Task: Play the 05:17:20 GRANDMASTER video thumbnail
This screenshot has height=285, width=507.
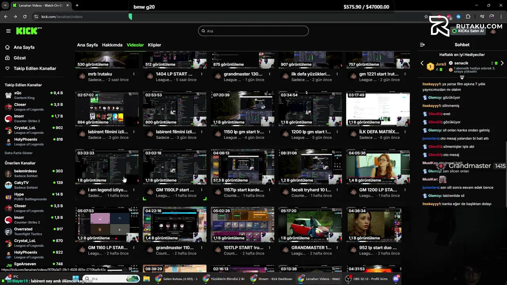Action: [310, 224]
